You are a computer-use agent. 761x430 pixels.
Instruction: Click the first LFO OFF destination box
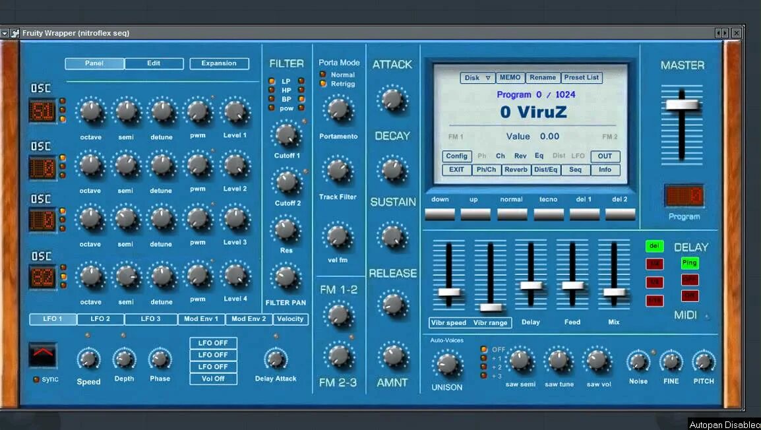(213, 343)
